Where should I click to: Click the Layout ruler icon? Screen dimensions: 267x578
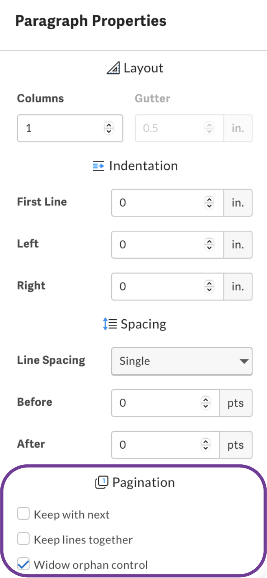(114, 68)
